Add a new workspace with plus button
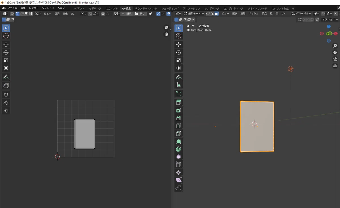340x208 pixels. coord(293,9)
